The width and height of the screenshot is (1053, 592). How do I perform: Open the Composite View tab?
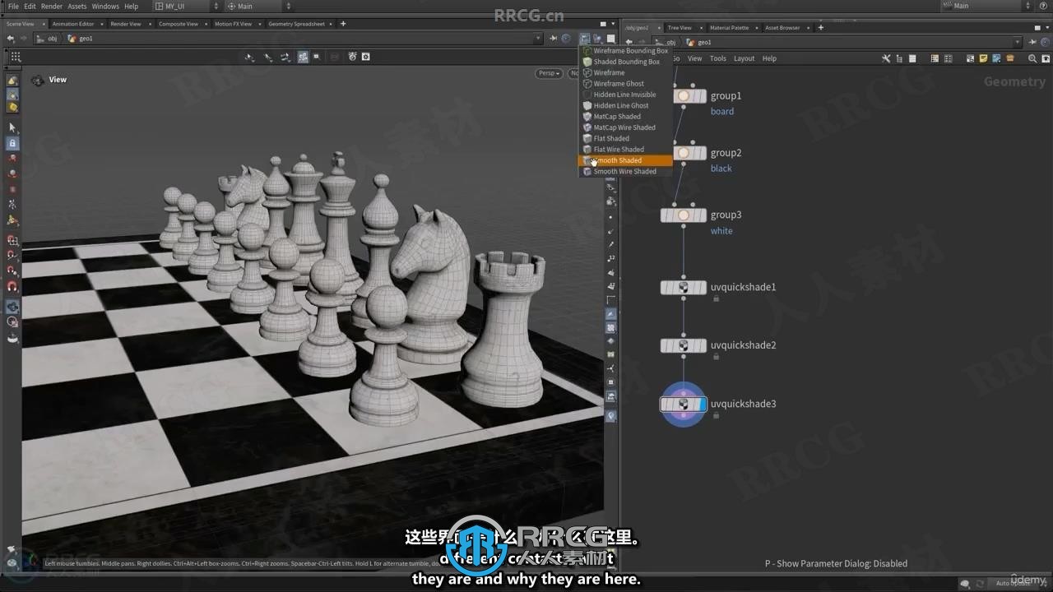(179, 24)
